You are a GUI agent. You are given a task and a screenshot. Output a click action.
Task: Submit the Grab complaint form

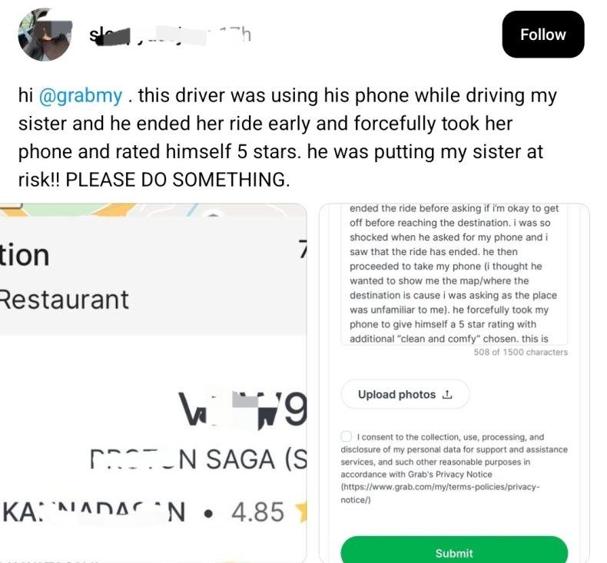tap(453, 551)
